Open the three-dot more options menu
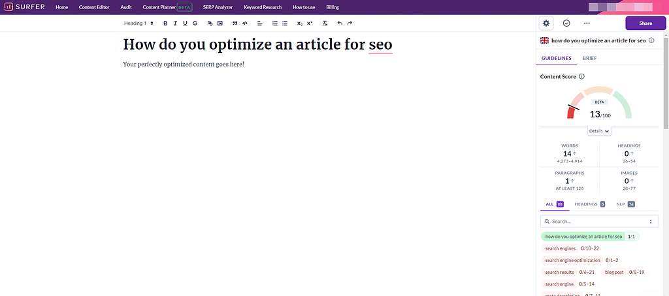This screenshot has height=296, width=669. click(587, 23)
